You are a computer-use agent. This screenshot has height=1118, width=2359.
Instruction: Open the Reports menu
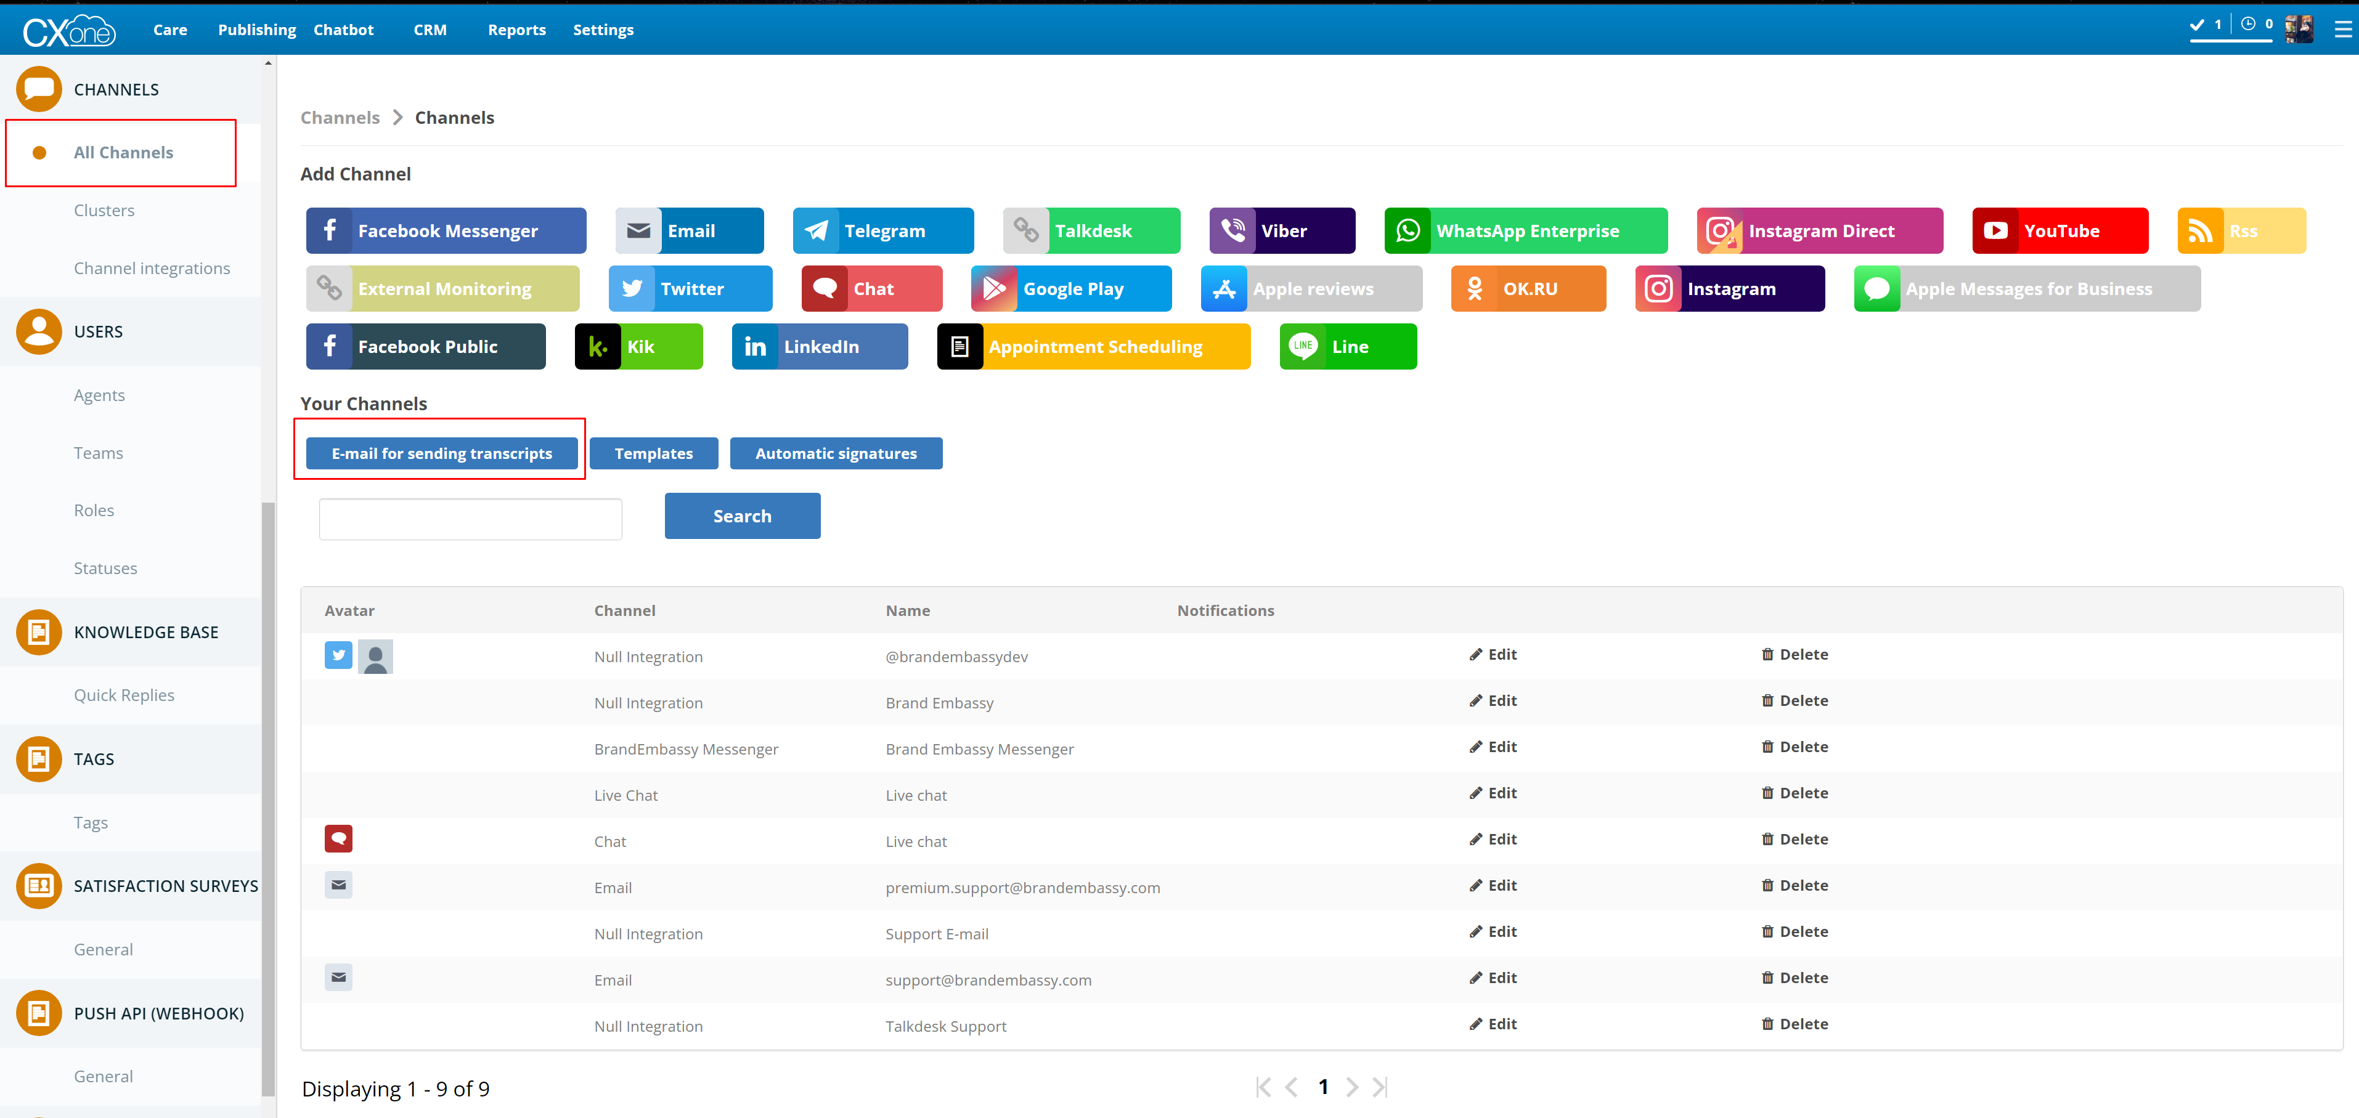(516, 30)
